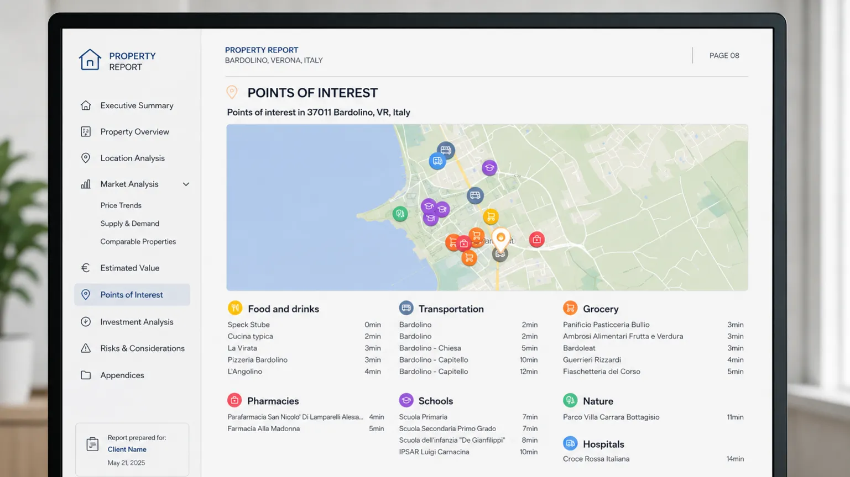Screen dimensions: 850x477
Task: Click the yellow food marker on map
Action: pyautogui.click(x=491, y=216)
